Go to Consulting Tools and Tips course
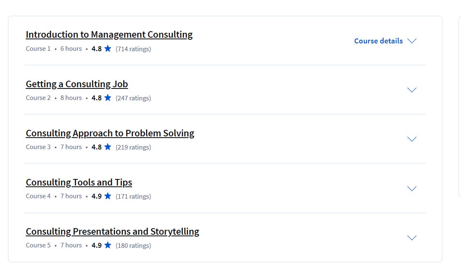 (79, 182)
